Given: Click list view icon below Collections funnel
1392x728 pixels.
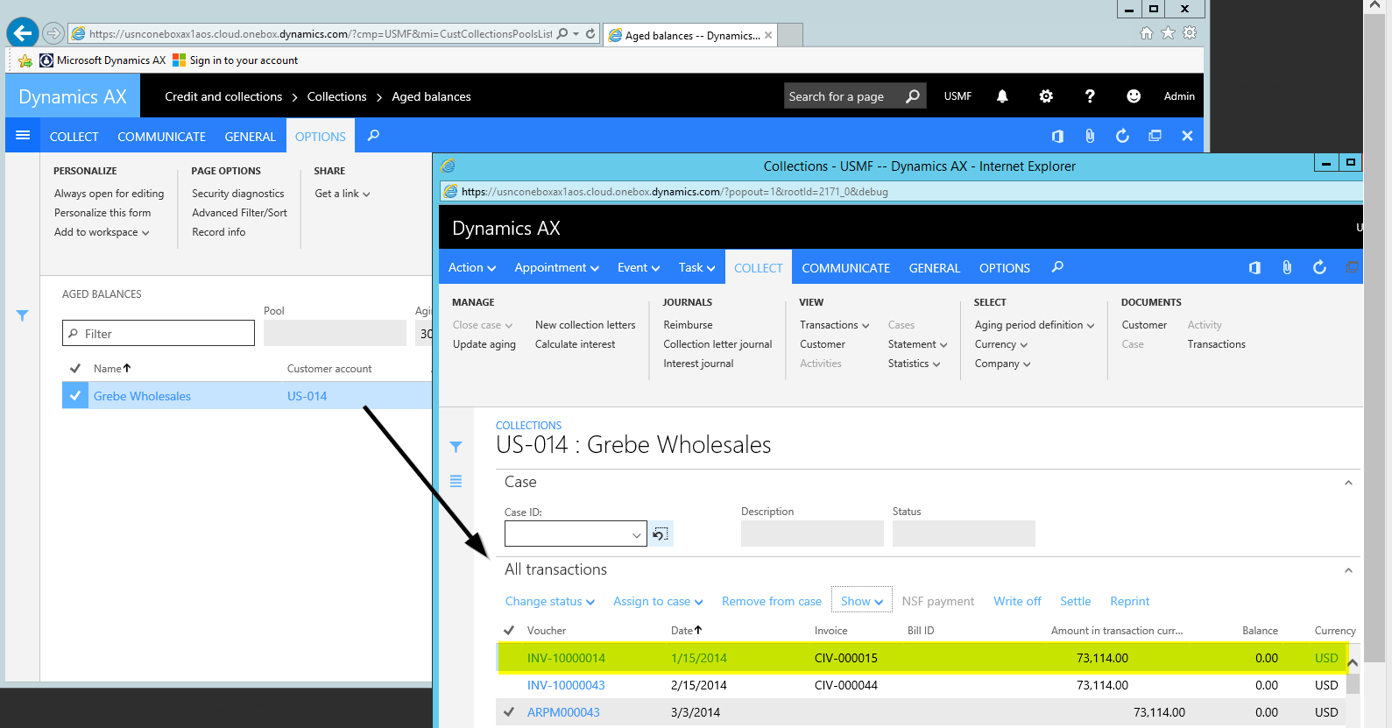Looking at the screenshot, I should (x=456, y=481).
